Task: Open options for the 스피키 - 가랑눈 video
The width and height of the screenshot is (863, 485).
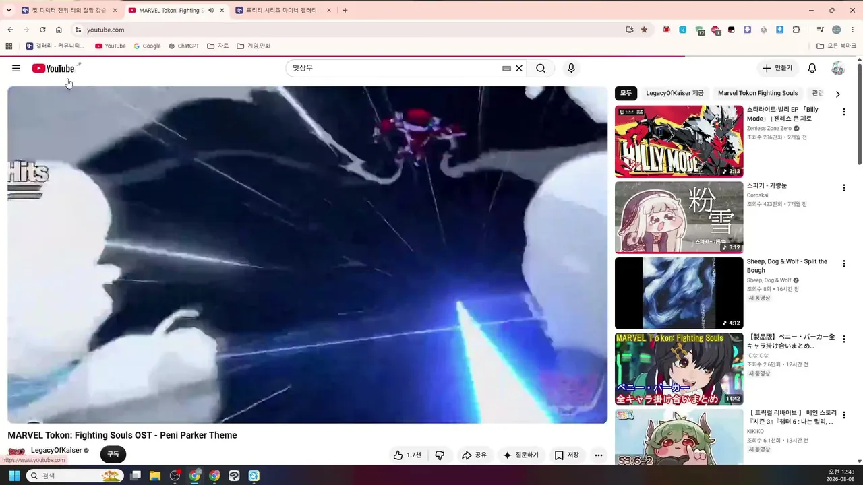Action: coord(843,188)
